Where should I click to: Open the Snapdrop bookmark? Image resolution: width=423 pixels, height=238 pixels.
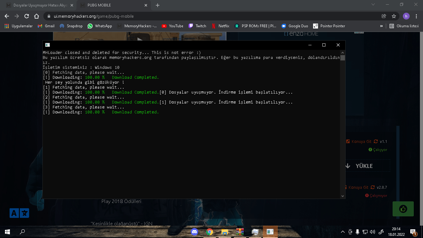tap(71, 26)
